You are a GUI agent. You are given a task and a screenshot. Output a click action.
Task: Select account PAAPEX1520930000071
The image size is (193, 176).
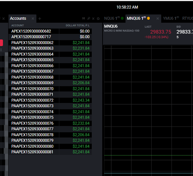click(32, 94)
